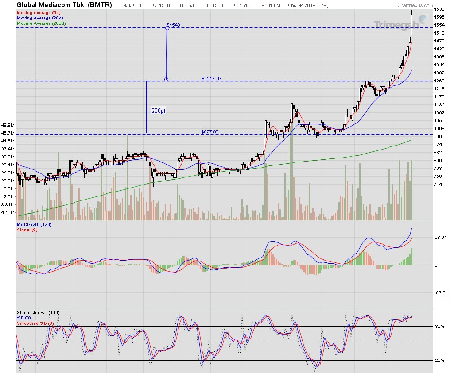
Task: Click the 714 price axis label
Action: pyautogui.click(x=438, y=185)
